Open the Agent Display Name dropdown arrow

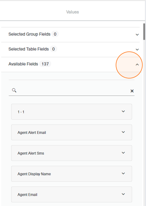coord(123,173)
